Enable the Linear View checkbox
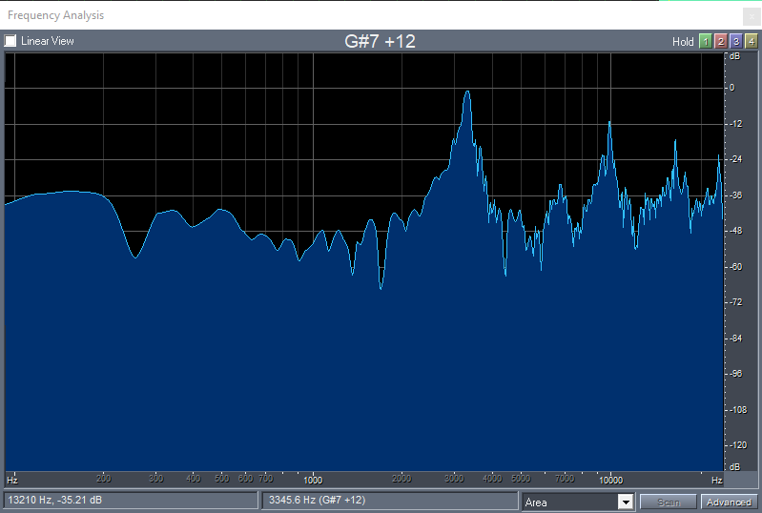 (10, 41)
